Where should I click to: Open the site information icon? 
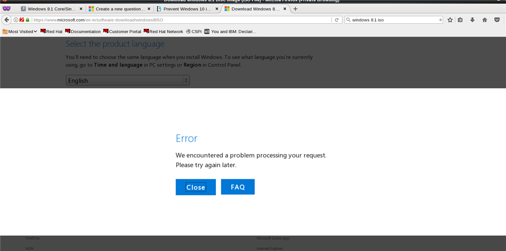[x=16, y=20]
